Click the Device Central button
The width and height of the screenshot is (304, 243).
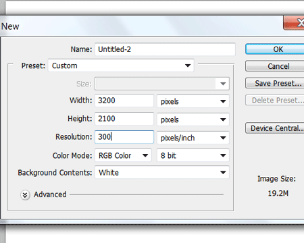coord(275,128)
